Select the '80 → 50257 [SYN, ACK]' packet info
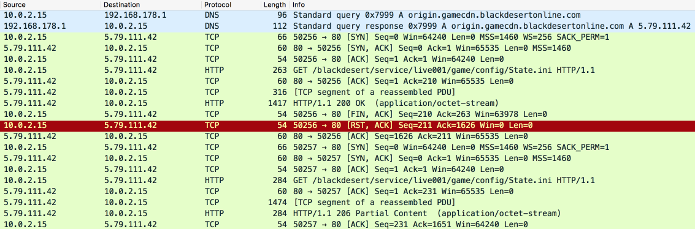Screen dimensions: 695x229 click(x=432, y=158)
